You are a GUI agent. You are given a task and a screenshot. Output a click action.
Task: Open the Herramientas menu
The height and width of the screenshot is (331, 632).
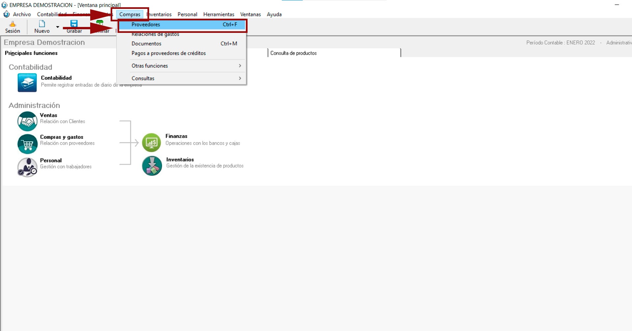coord(219,14)
